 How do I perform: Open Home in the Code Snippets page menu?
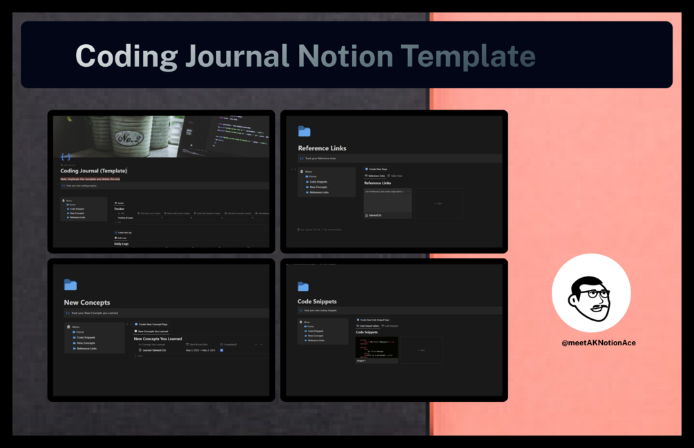tap(309, 327)
